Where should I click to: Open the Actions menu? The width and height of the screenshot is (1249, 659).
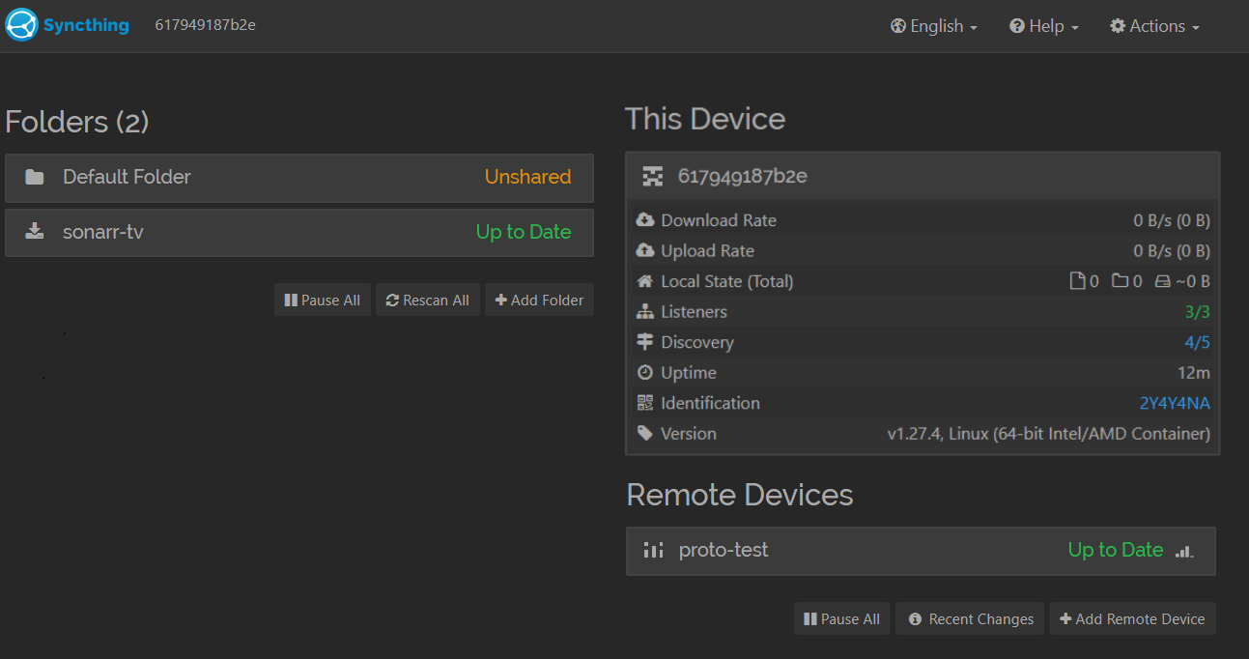click(x=1155, y=26)
